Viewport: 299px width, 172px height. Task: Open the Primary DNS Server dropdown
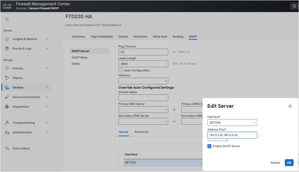143,109
